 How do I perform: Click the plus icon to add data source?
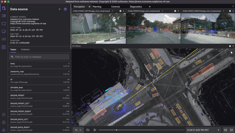coord(59,9)
